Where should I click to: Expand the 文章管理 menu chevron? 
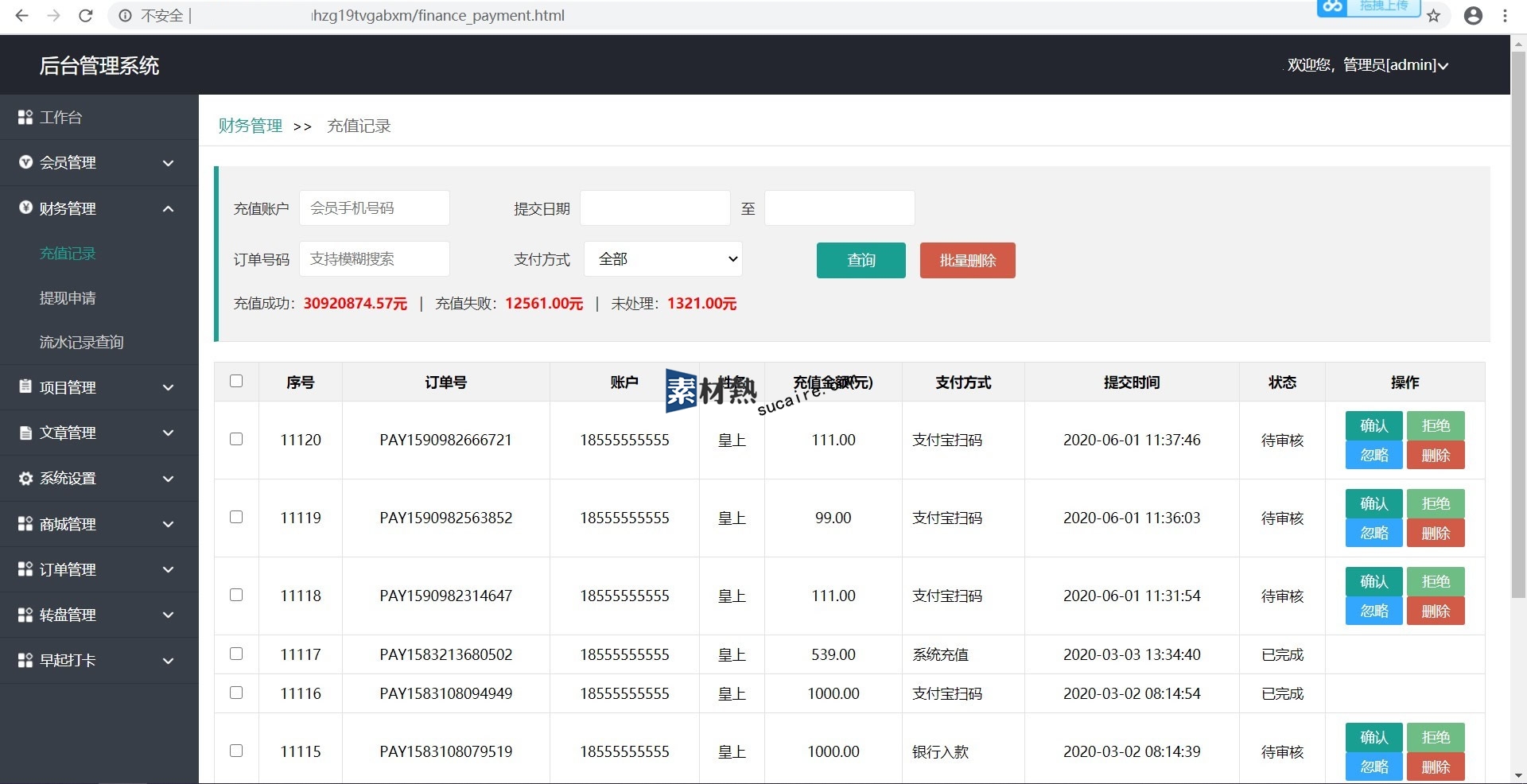pos(168,433)
